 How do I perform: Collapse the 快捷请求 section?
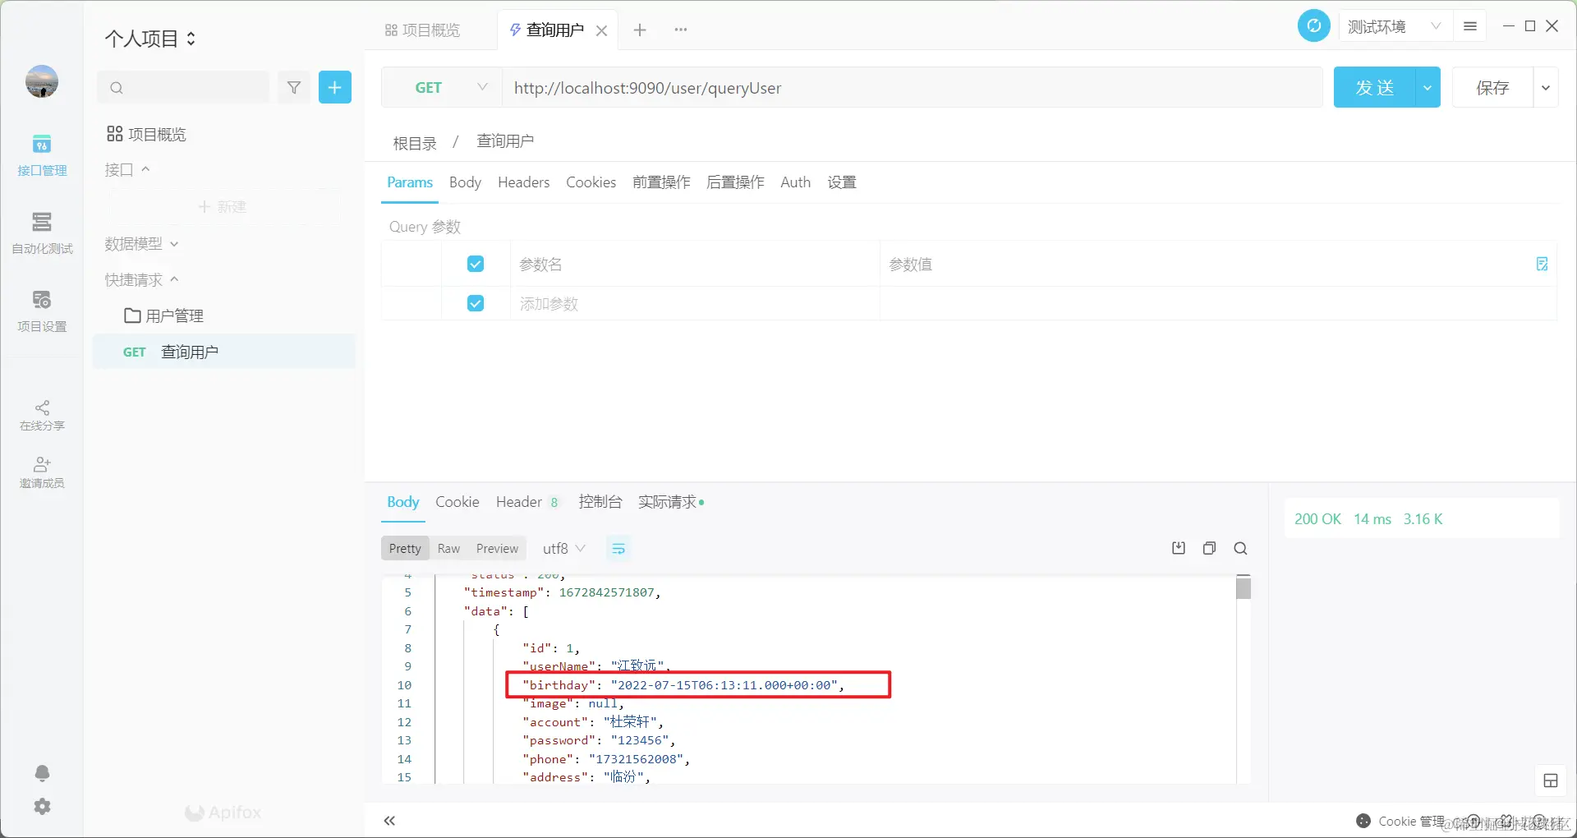(141, 279)
